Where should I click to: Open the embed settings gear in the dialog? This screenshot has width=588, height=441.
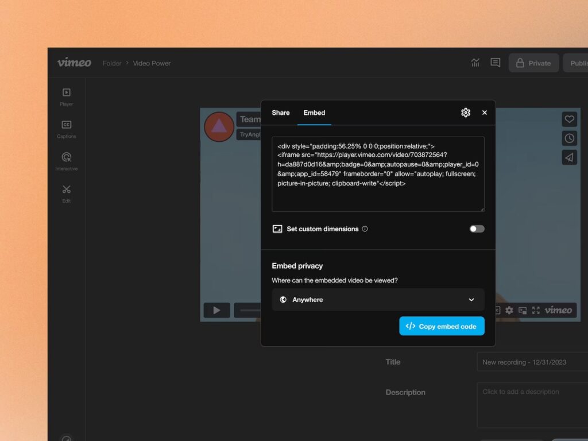pos(466,113)
